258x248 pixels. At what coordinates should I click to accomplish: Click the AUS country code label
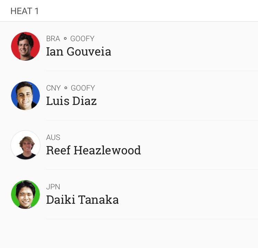pos(53,138)
